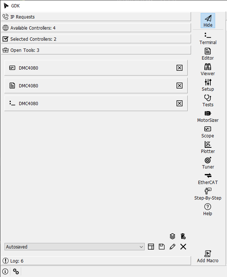Close the DMC4080 scope tool entry
Image resolution: width=227 pixels, height=277 pixels.
[x=180, y=68]
